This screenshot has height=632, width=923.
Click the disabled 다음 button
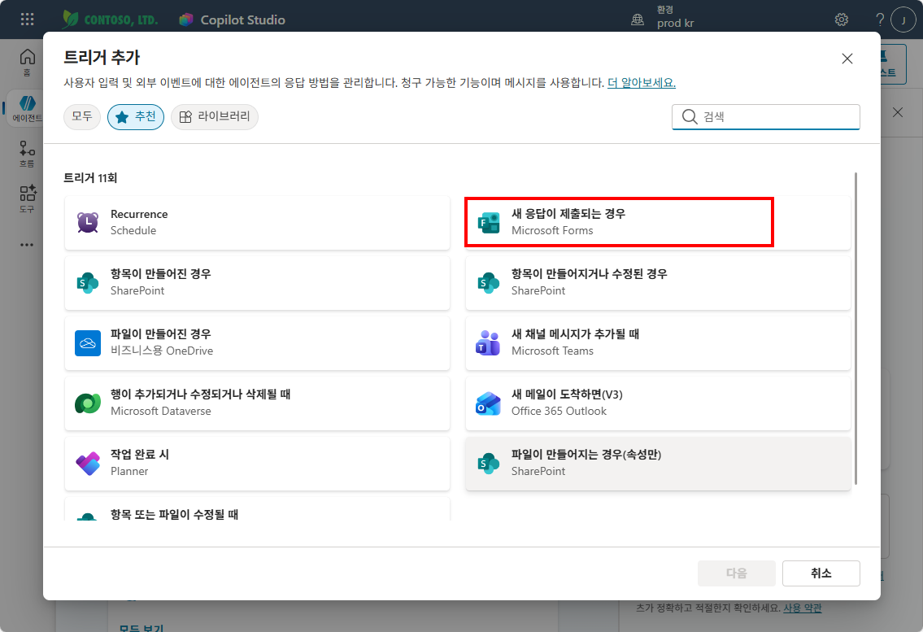(737, 573)
